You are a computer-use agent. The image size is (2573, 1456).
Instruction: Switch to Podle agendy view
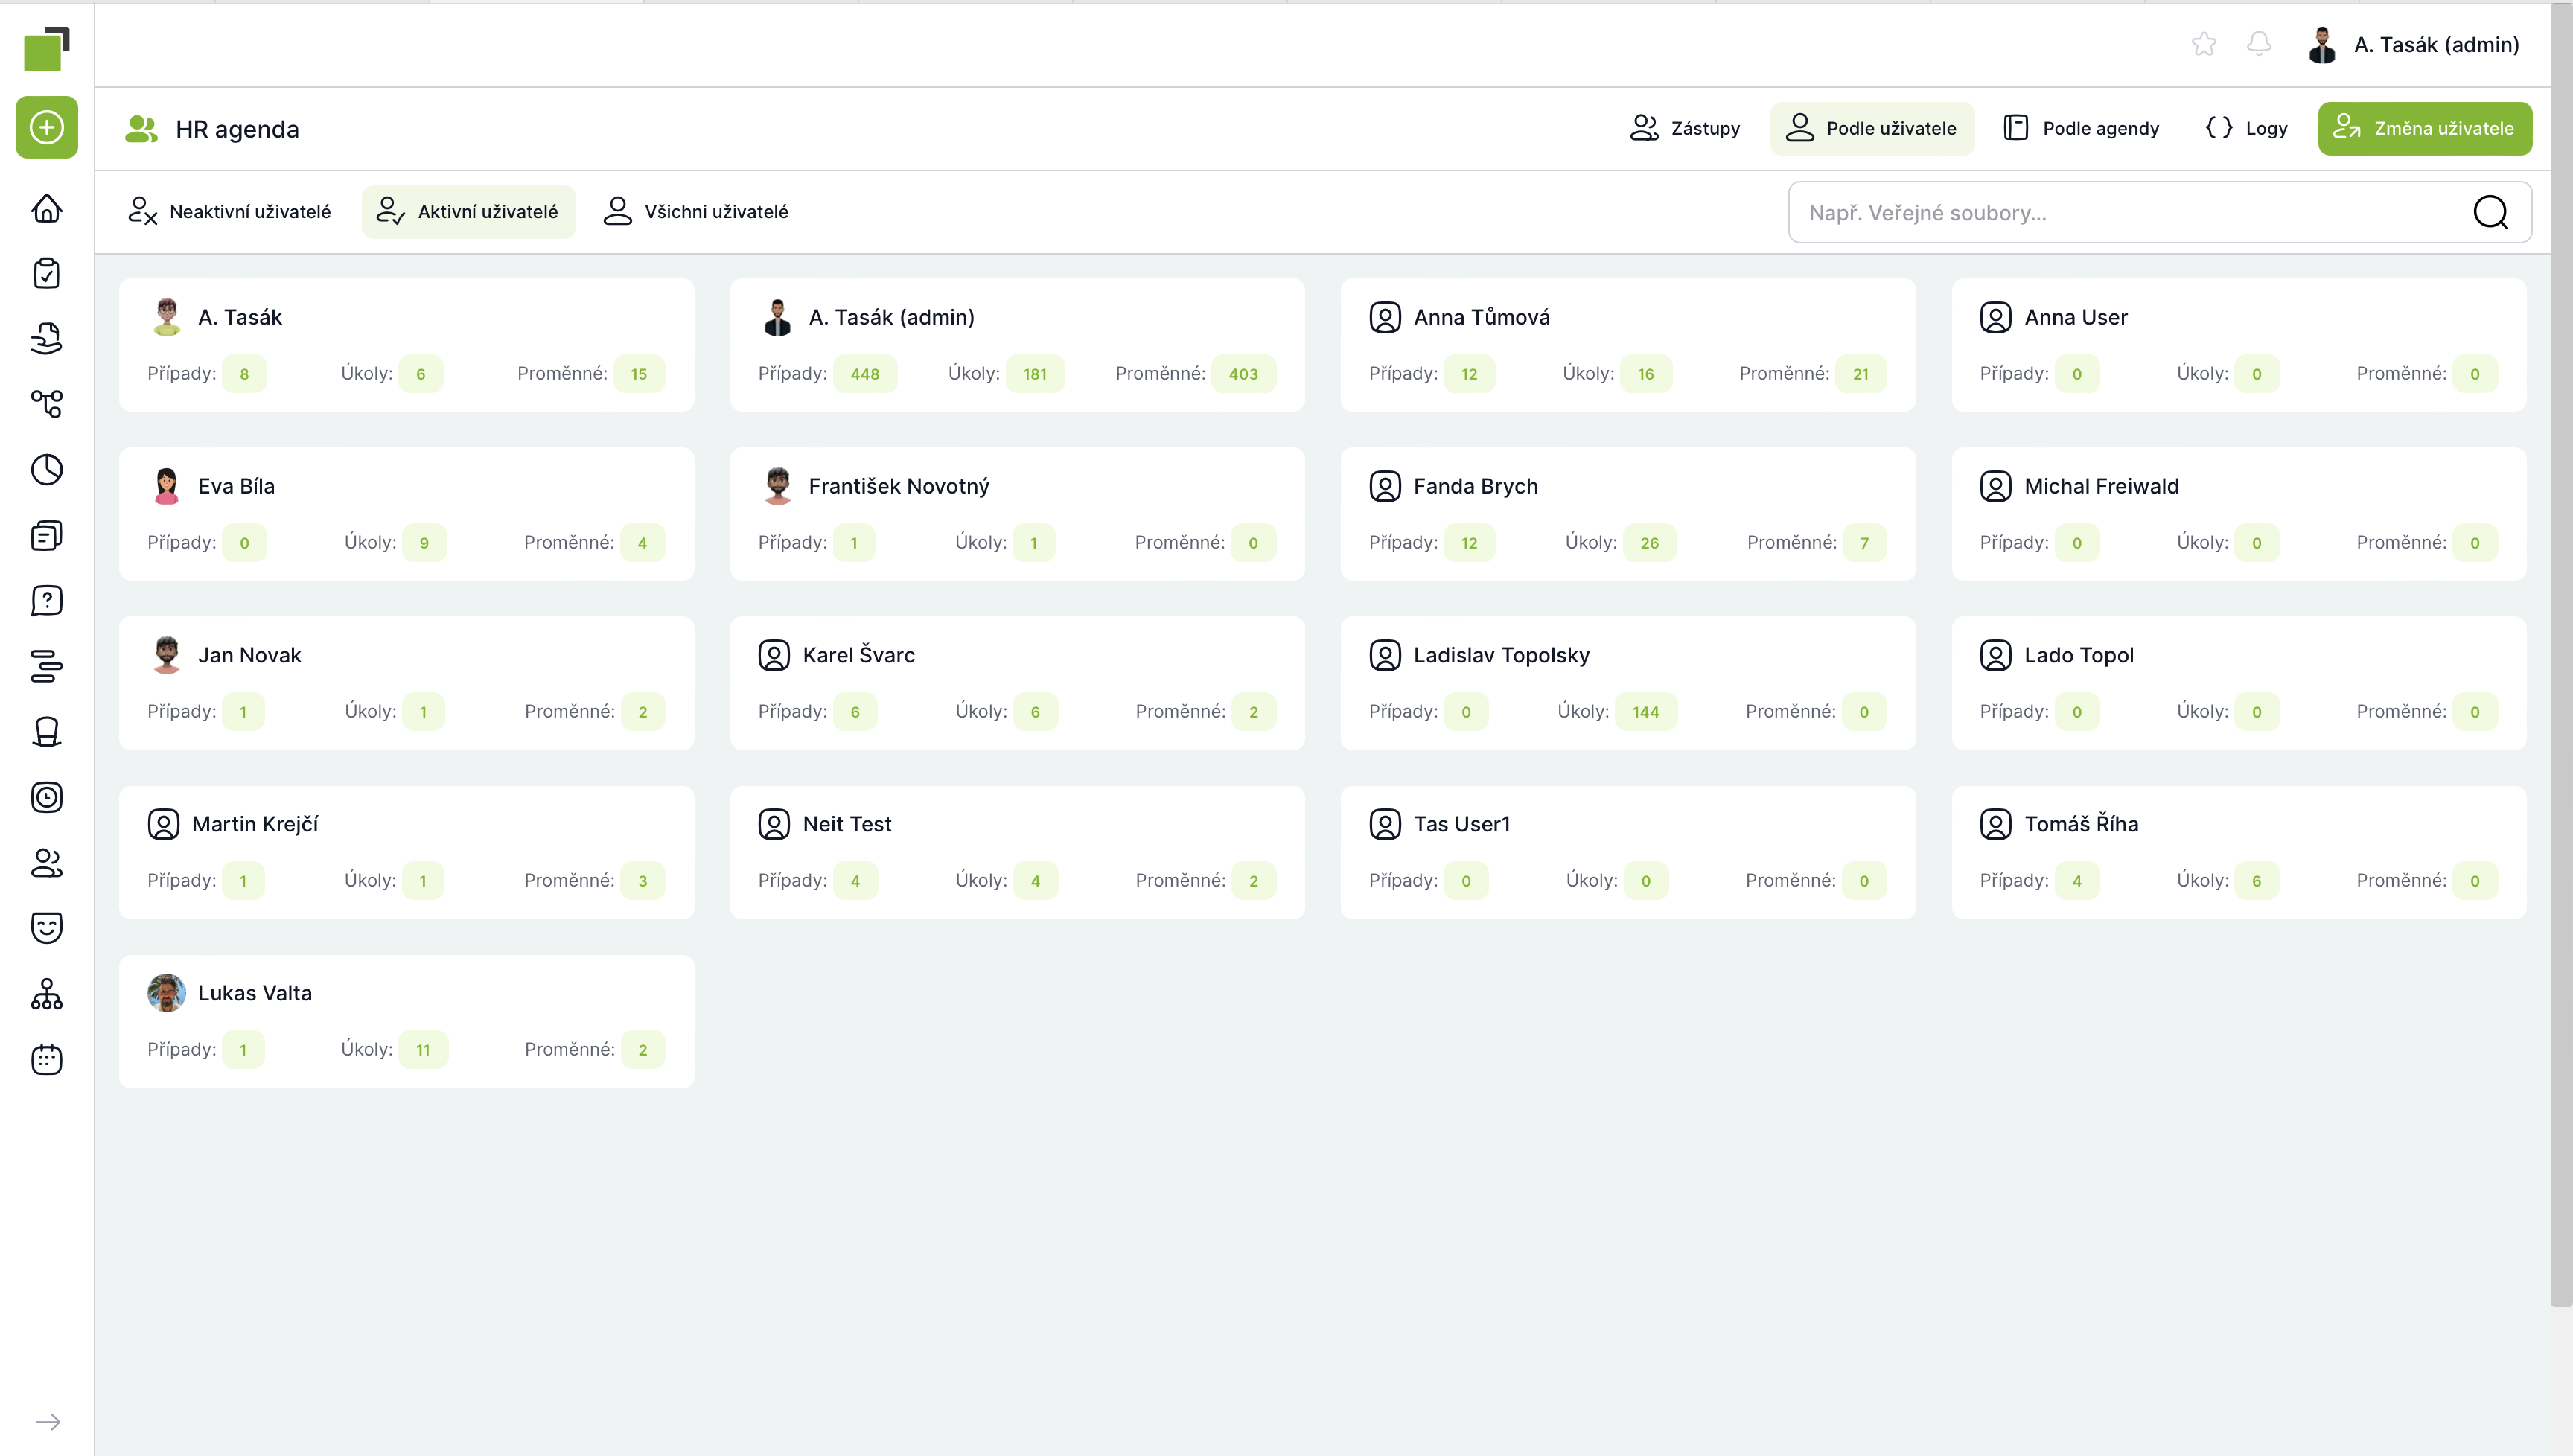pos(2082,128)
